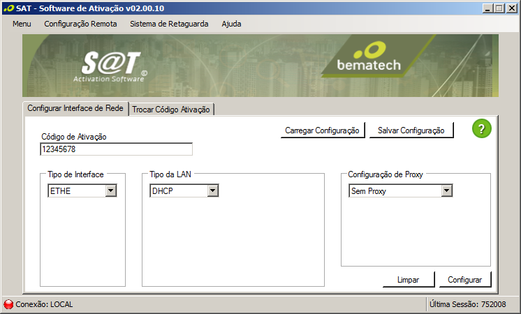Click the red connection status indicator
Image resolution: width=521 pixels, height=314 pixels.
pos(8,304)
